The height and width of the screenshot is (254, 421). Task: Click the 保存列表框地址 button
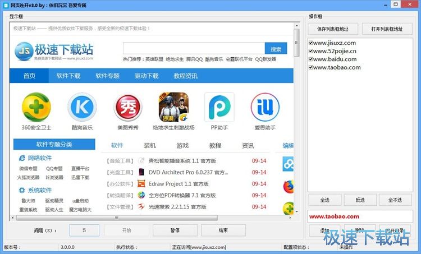(x=333, y=29)
